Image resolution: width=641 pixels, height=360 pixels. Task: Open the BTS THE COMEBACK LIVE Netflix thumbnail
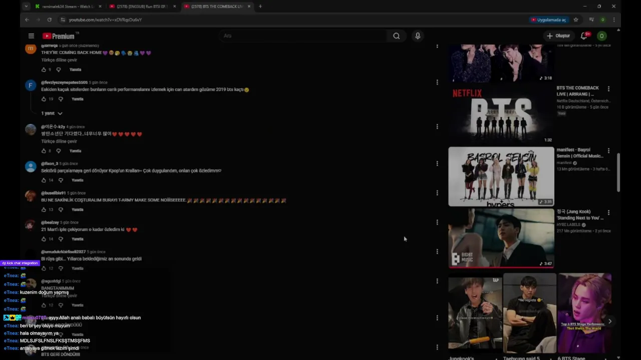501,114
